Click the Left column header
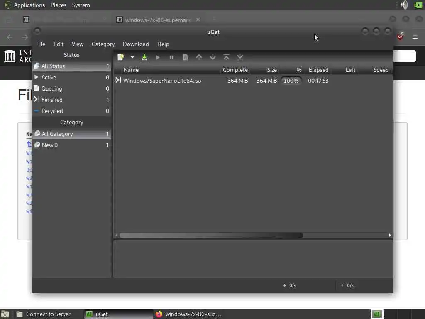 tap(345, 70)
